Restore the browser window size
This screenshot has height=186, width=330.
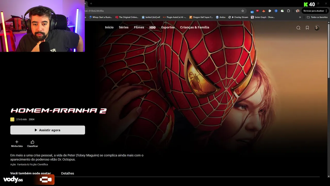click(318, 3)
